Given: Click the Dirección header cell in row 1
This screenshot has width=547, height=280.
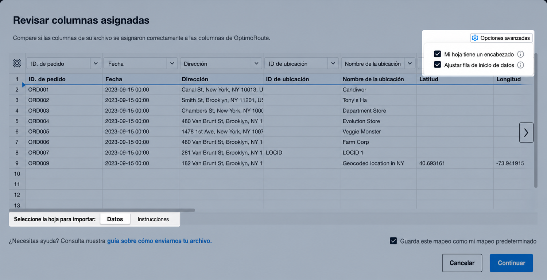Looking at the screenshot, I should (221, 79).
